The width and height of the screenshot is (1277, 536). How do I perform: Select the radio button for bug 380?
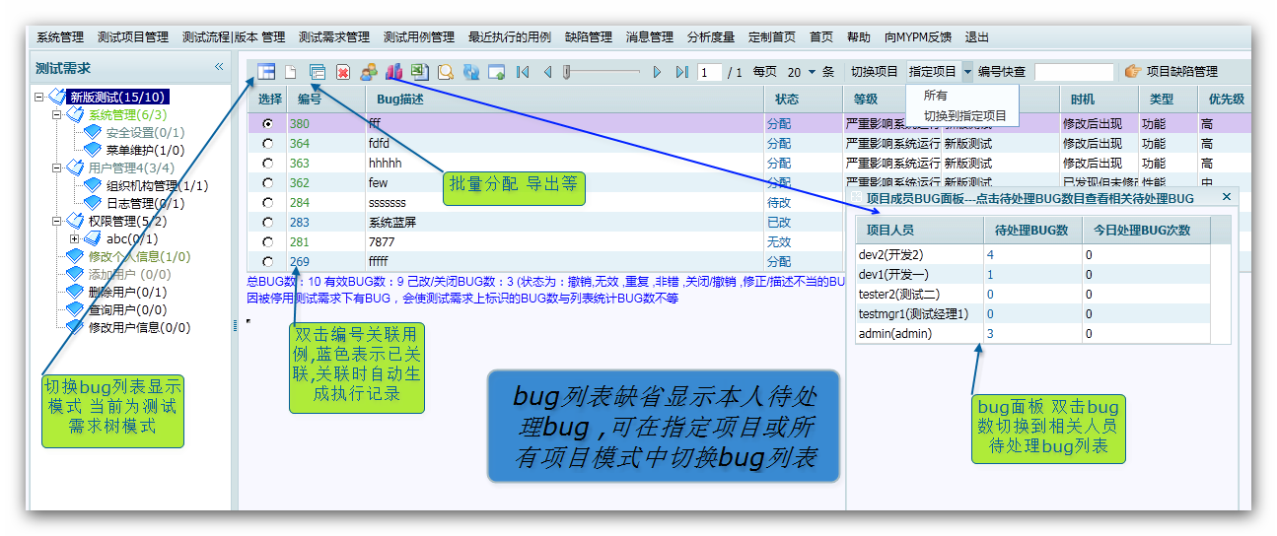tap(267, 124)
